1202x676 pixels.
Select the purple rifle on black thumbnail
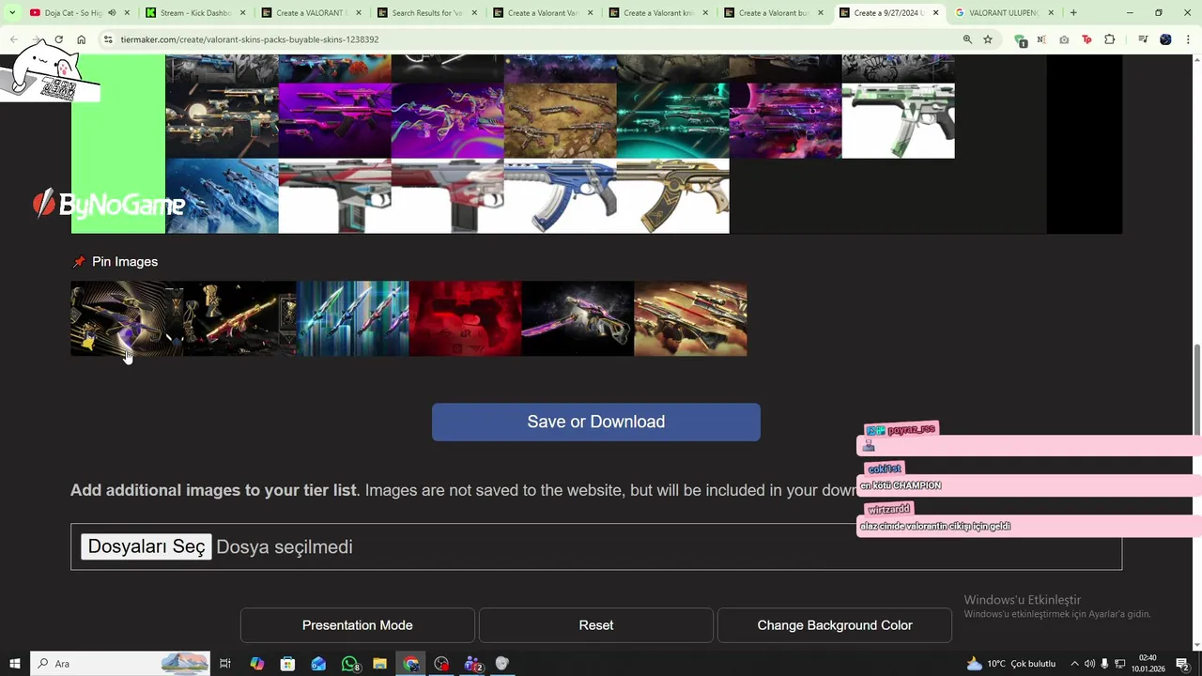(x=578, y=318)
